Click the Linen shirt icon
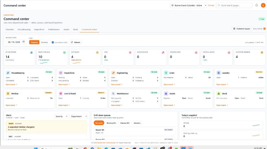 coord(166,73)
